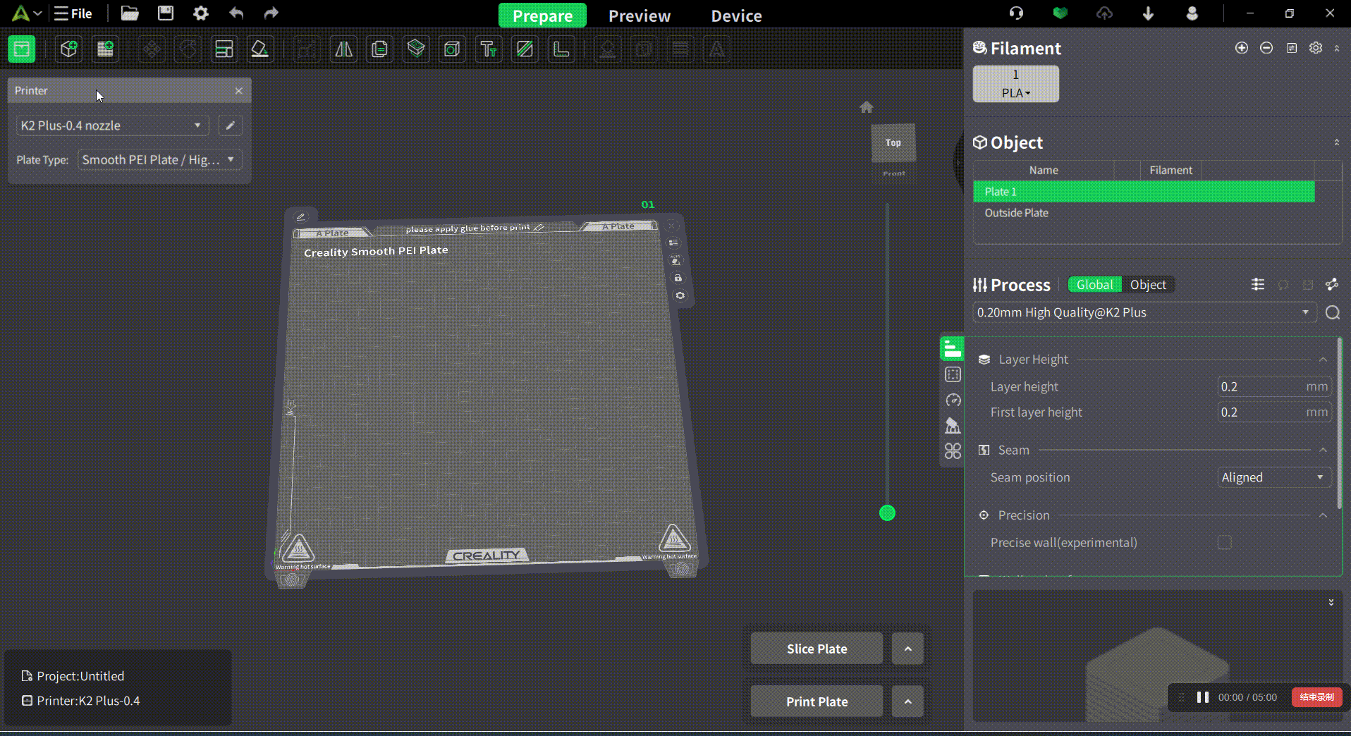
Task: Switch to the Preview tab
Action: [x=639, y=16]
